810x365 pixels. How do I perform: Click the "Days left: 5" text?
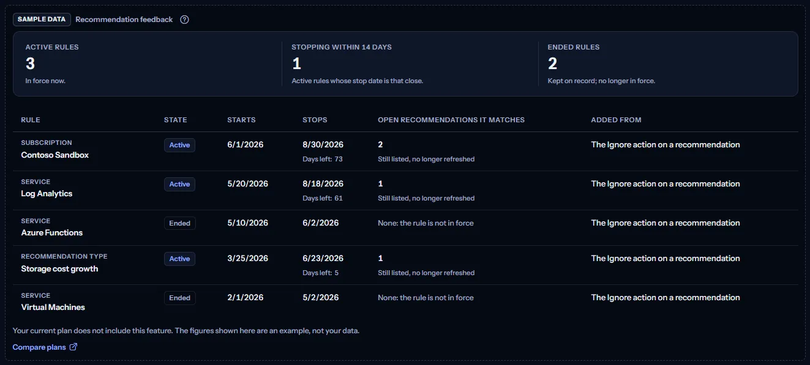(321, 273)
